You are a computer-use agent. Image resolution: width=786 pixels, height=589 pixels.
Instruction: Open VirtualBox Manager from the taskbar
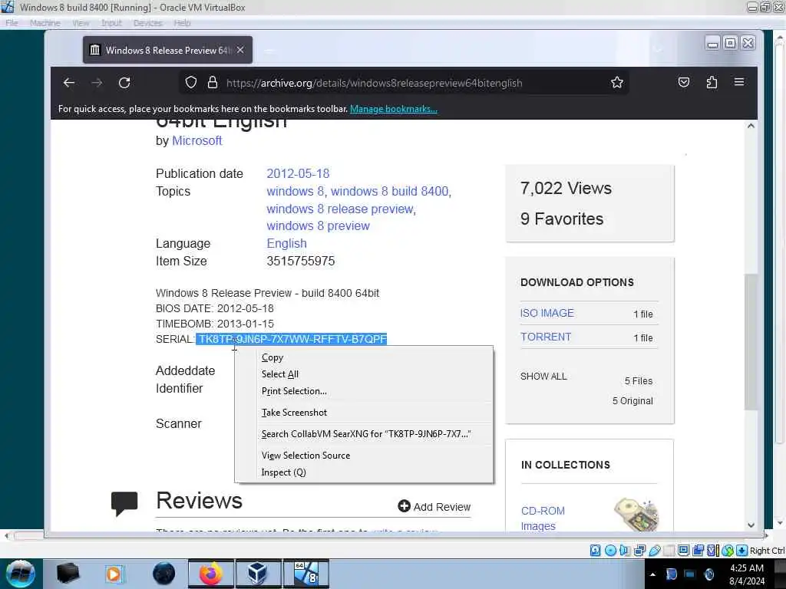point(257,574)
